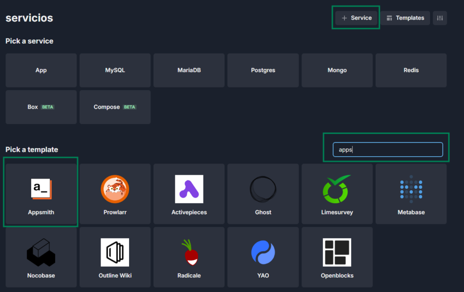Pick the Radicale radish icon
Image resolution: width=464 pixels, height=292 pixels.
tap(189, 252)
